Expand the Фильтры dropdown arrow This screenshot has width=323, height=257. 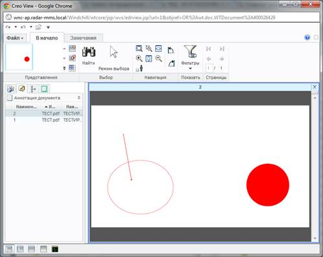pos(190,69)
